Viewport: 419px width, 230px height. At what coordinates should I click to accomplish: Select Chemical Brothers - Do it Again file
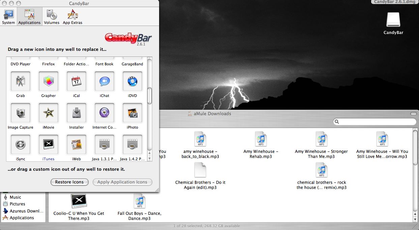(x=200, y=176)
